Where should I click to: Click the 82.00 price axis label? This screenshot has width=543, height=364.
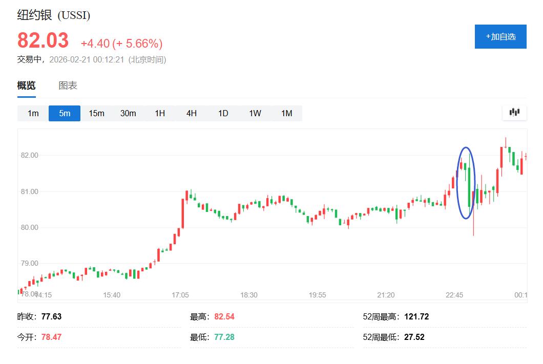tap(29, 155)
